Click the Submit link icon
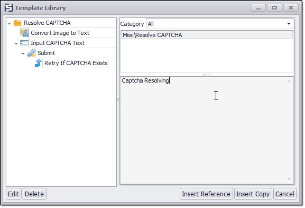The image size is (305, 208). pyautogui.click(x=31, y=53)
